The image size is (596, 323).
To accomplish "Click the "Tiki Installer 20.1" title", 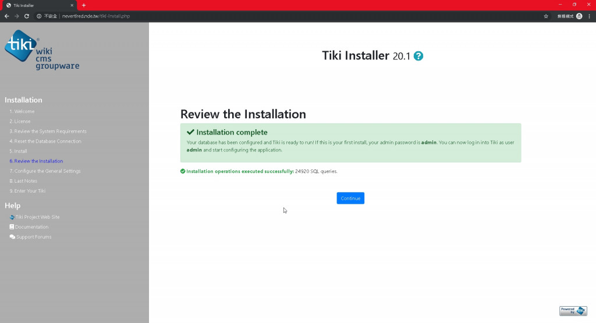I will (x=366, y=55).
